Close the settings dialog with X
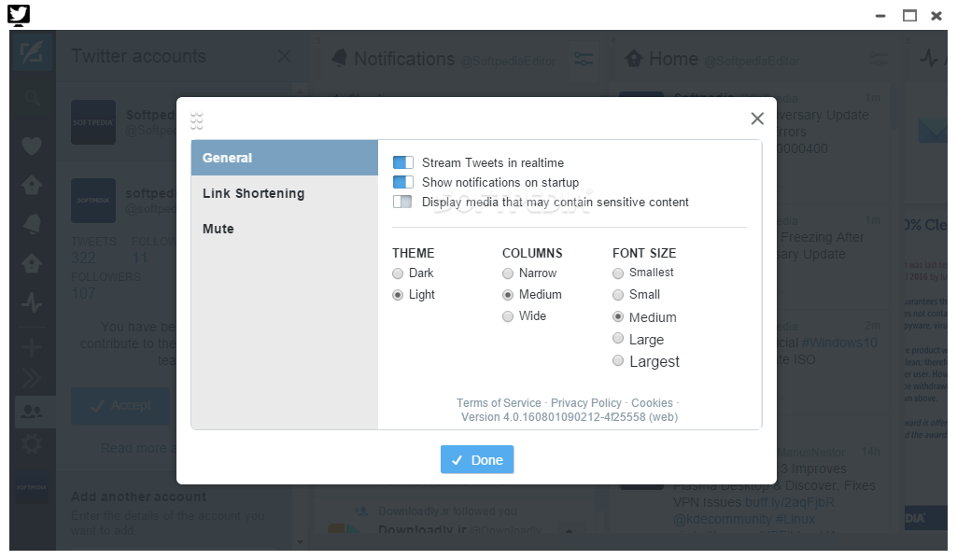 pyautogui.click(x=757, y=119)
